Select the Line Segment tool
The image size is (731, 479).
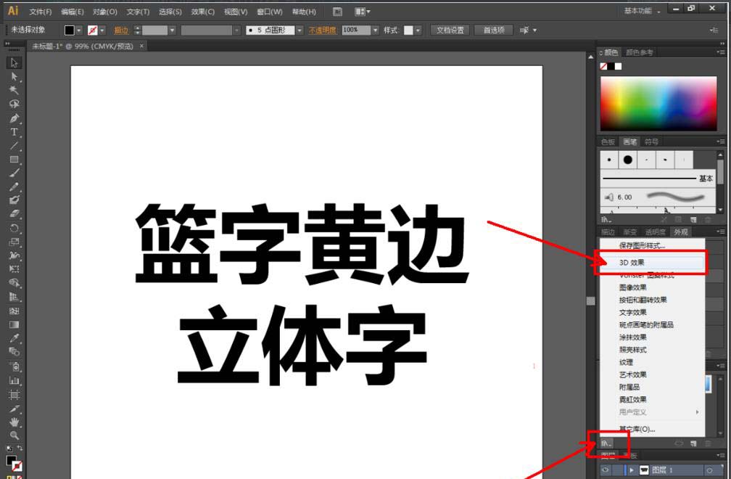point(14,146)
